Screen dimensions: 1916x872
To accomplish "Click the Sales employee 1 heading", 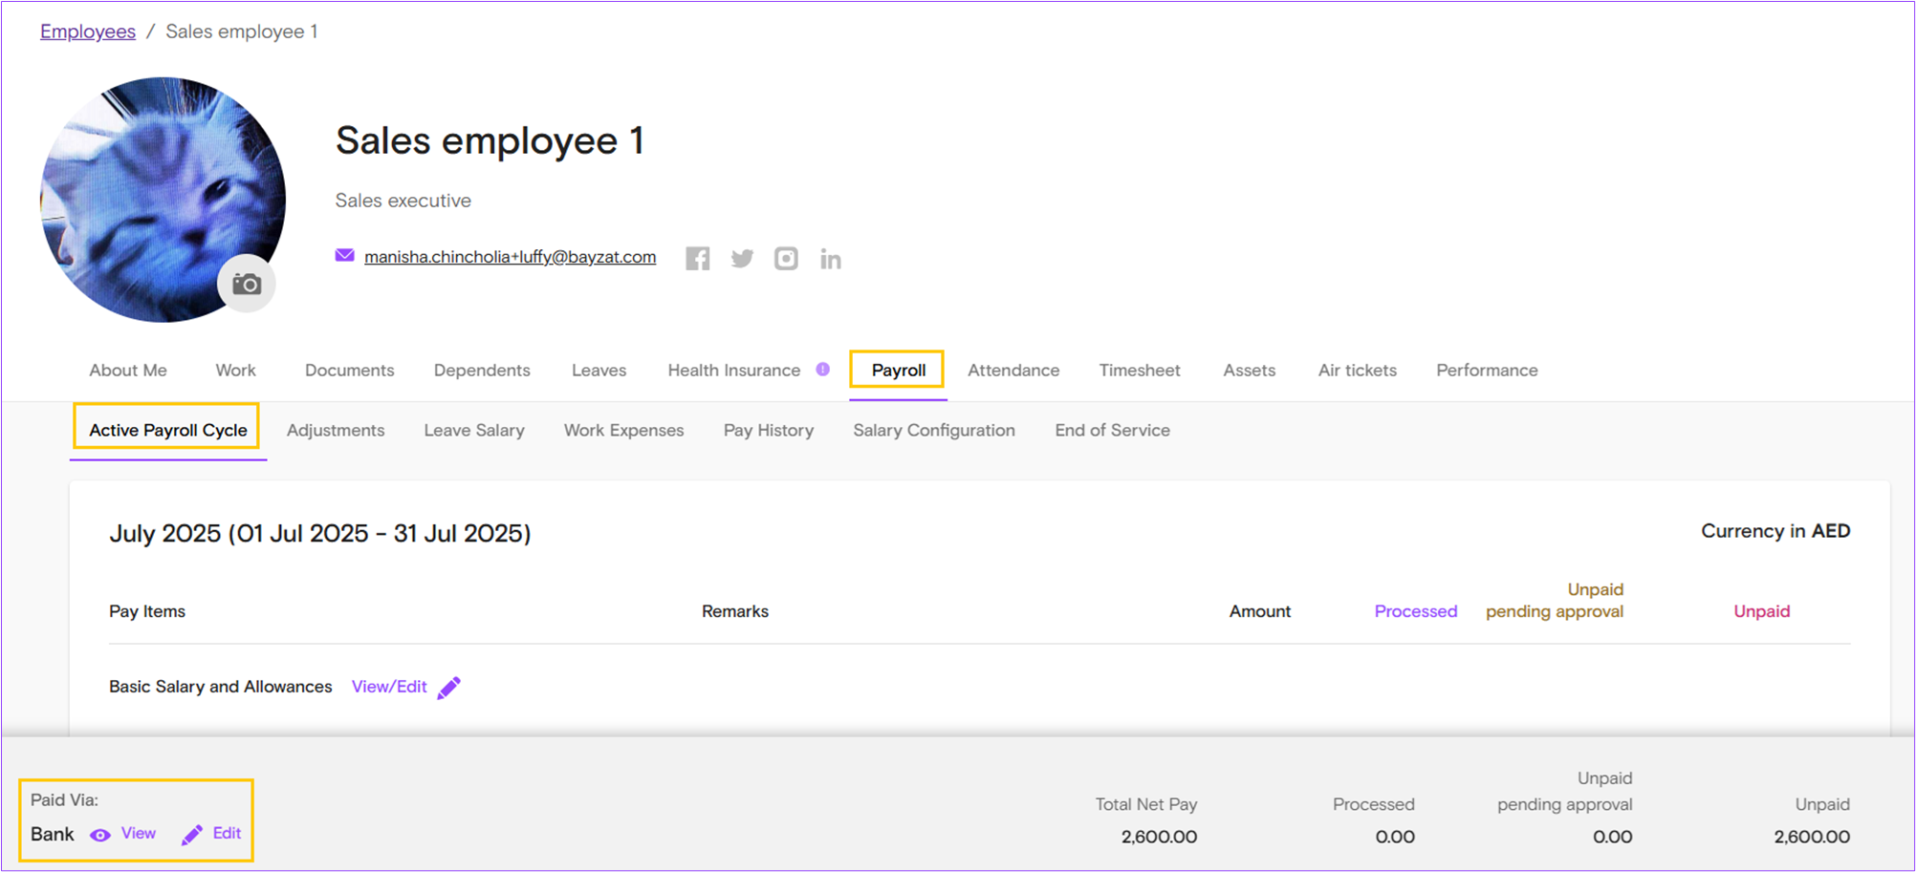I will click(490, 140).
